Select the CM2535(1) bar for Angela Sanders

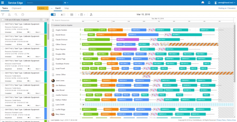pos(139,30)
